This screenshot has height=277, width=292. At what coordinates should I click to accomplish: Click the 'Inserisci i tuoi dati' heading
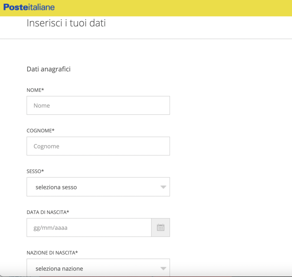[x=66, y=23]
